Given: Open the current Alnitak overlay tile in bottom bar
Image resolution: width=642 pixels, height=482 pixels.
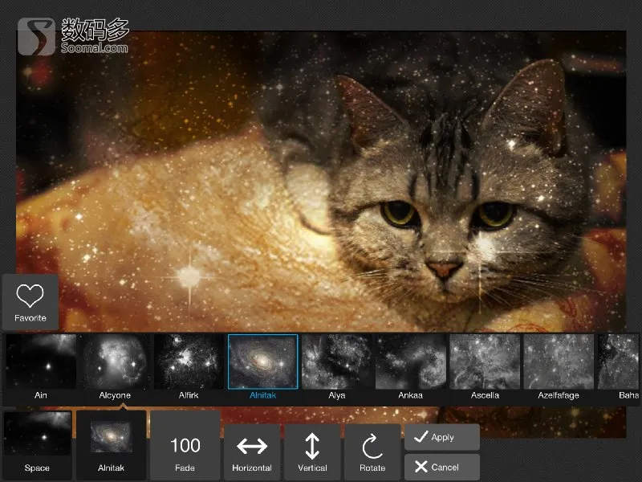Looking at the screenshot, I should (111, 445).
